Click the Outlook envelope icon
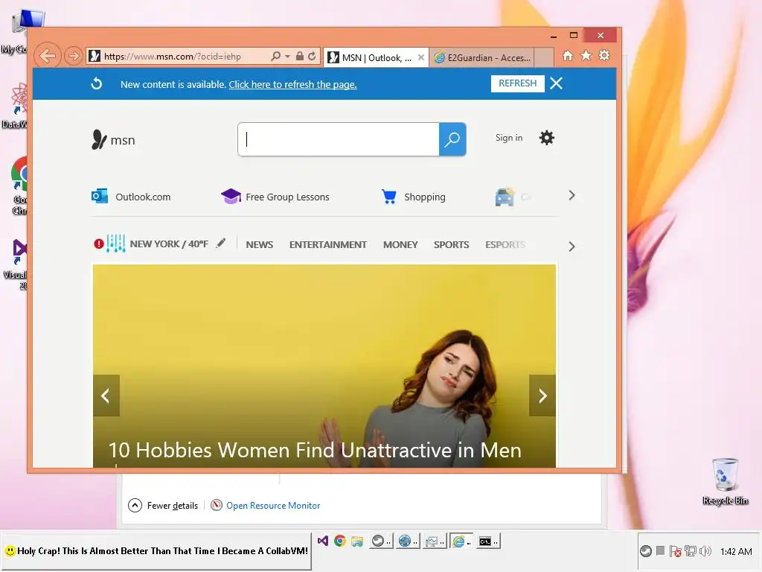Image resolution: width=762 pixels, height=572 pixels. tap(100, 197)
